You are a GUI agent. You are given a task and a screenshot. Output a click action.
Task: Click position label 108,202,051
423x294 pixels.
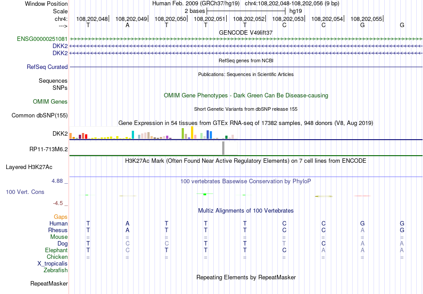(x=209, y=19)
